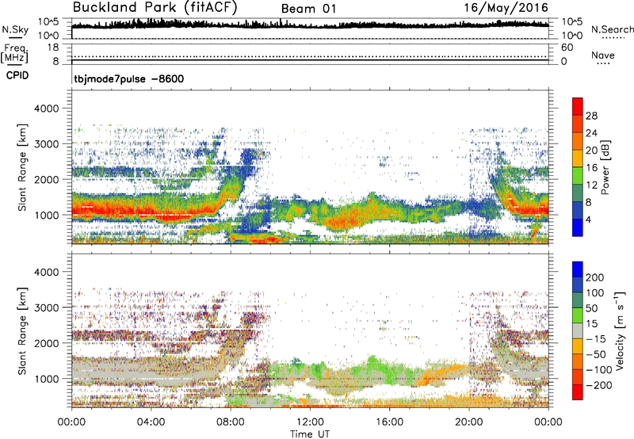The height and width of the screenshot is (439, 634).
Task: Click the Time UT axis title
Action: (310, 434)
